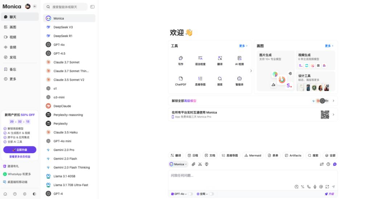The image size is (392, 199).
Task: Toggle dark mode theme icon
Action: coord(34,194)
